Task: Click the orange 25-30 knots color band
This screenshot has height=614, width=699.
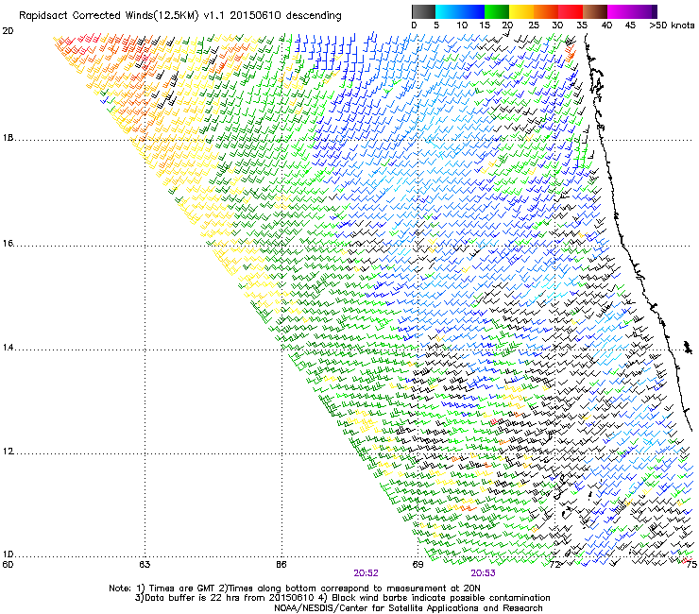Action: (546, 11)
